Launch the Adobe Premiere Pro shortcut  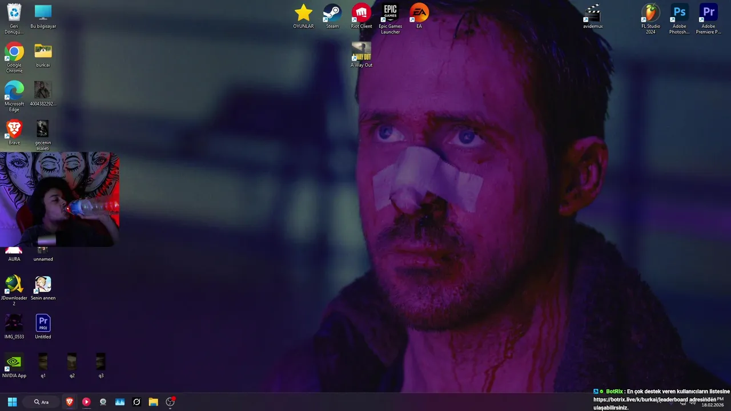[x=708, y=19]
